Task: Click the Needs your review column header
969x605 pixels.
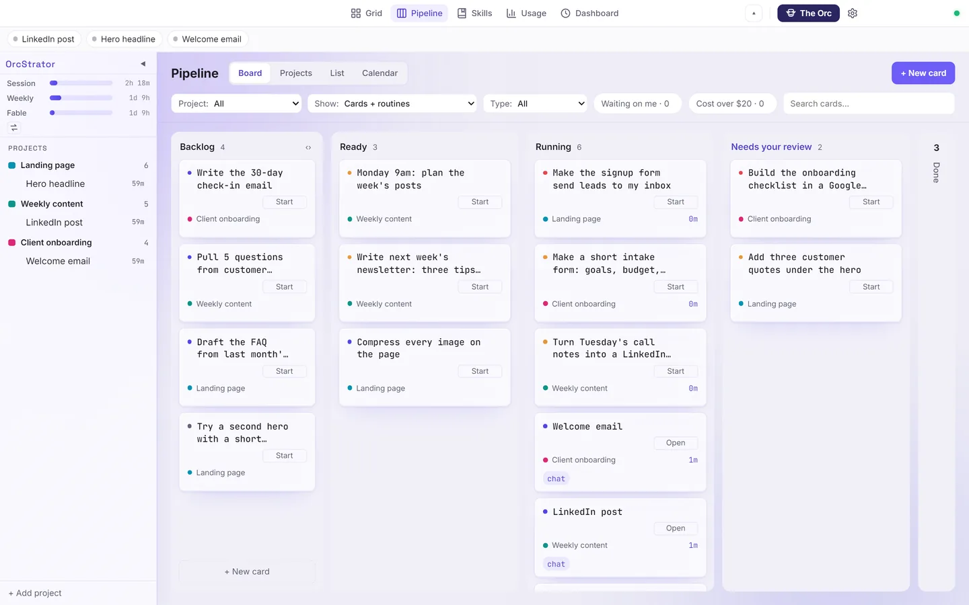Action: pyautogui.click(x=771, y=147)
